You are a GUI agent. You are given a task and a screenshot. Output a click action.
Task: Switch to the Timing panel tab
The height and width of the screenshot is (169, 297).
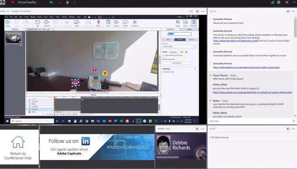click(189, 29)
